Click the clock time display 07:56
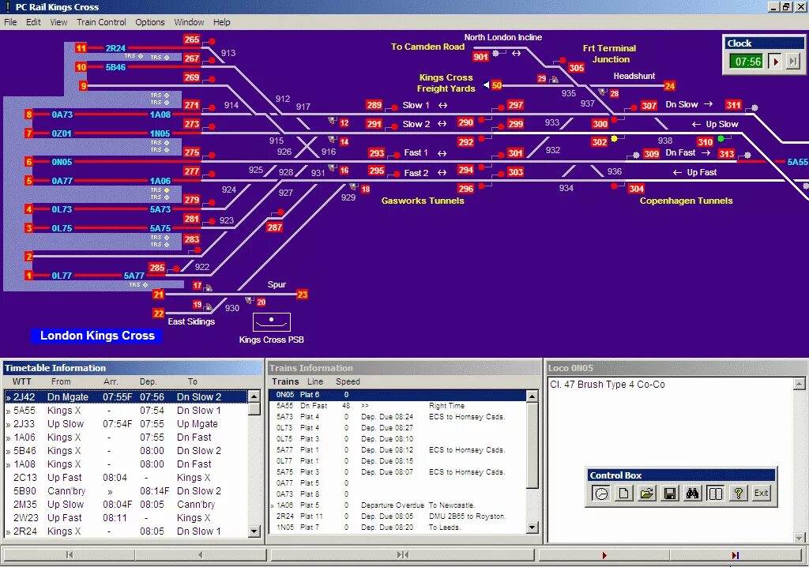 (x=747, y=62)
